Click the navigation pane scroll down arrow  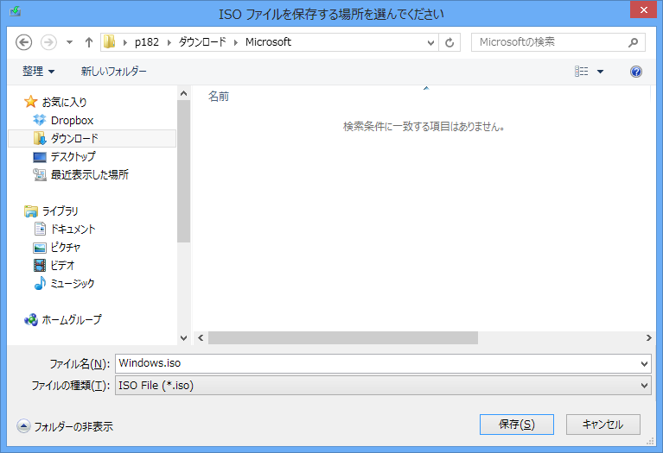tap(183, 337)
